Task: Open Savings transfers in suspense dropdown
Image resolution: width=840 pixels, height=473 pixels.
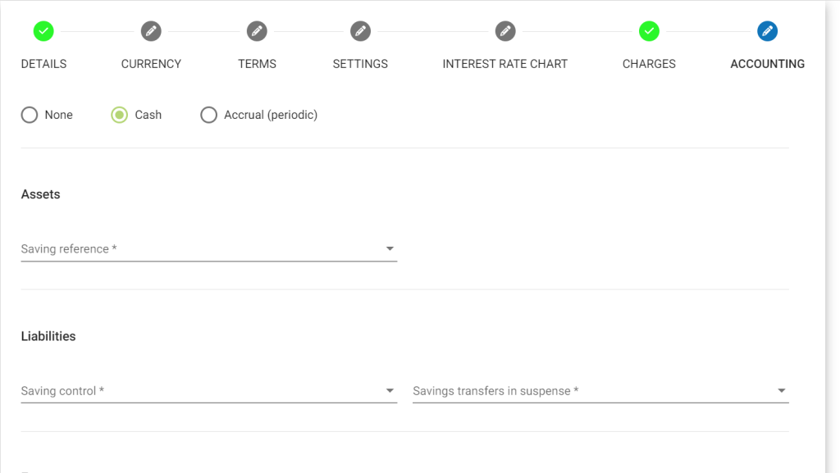Action: tap(600, 390)
